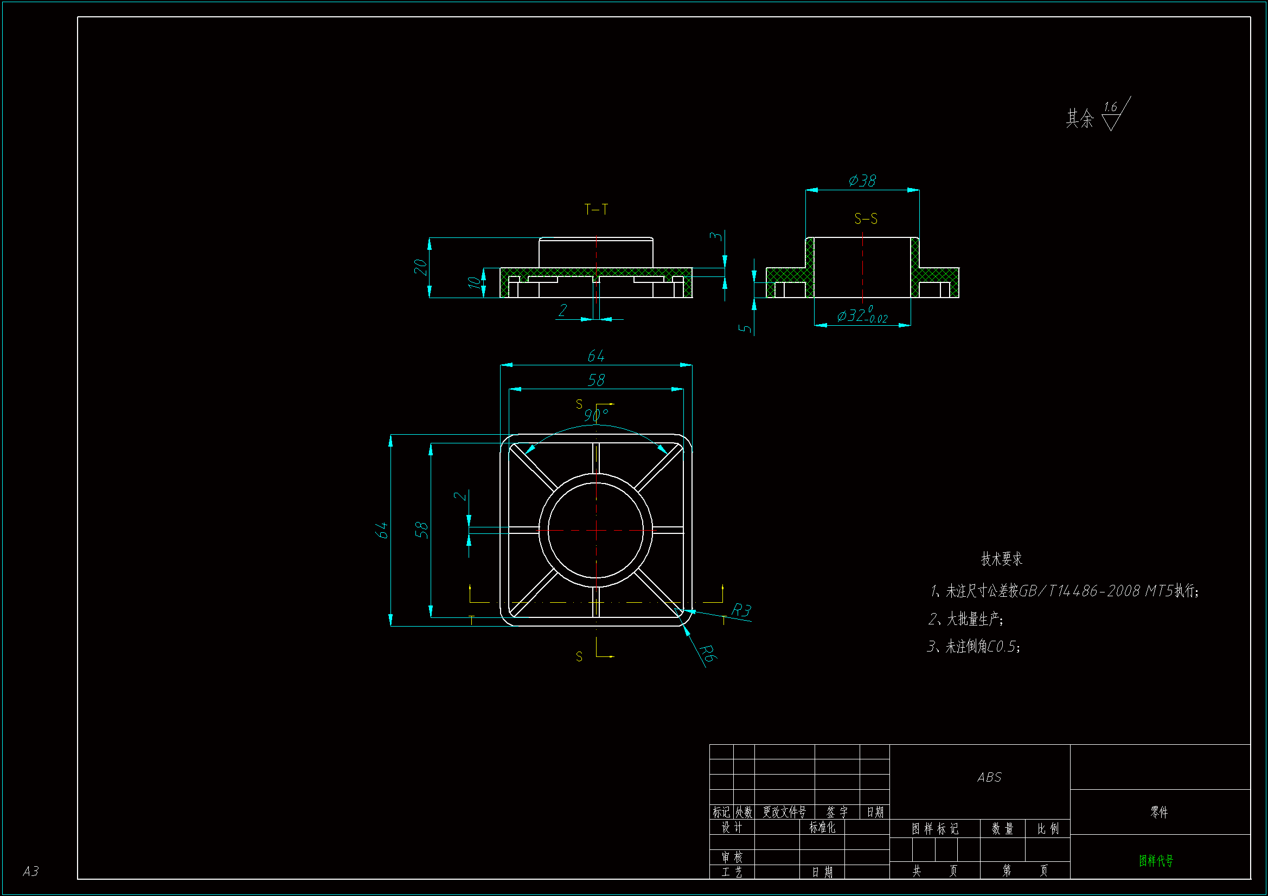
Task: Select the green 图样代号 text
Action: coord(1156,861)
